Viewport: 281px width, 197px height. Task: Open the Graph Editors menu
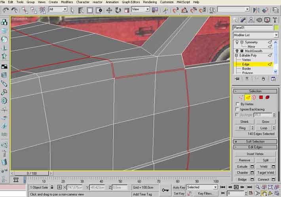[x=131, y=2]
